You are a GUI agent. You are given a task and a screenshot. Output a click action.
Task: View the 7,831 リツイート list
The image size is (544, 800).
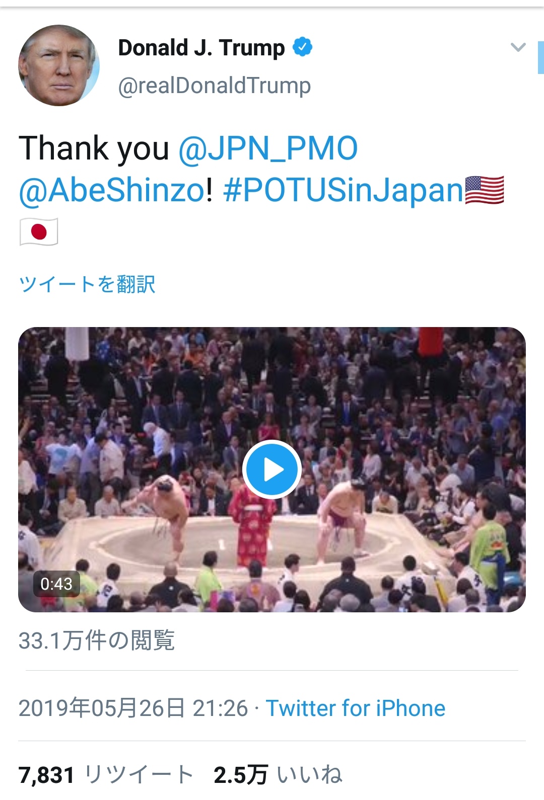106,774
